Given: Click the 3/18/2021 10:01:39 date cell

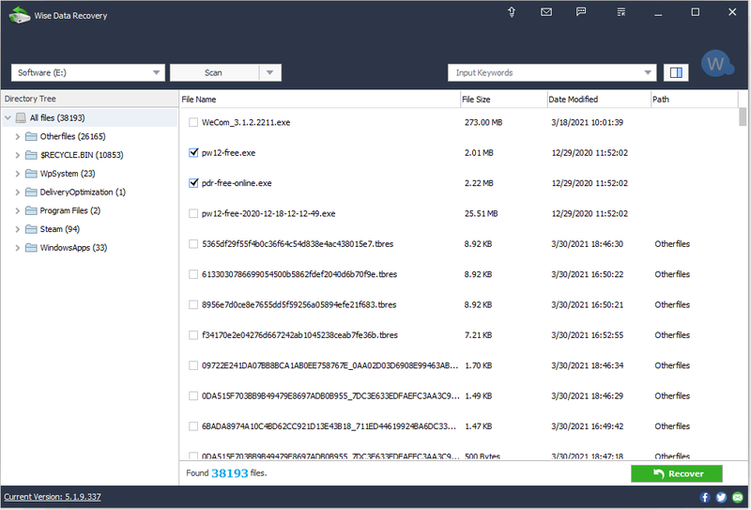Looking at the screenshot, I should click(587, 122).
